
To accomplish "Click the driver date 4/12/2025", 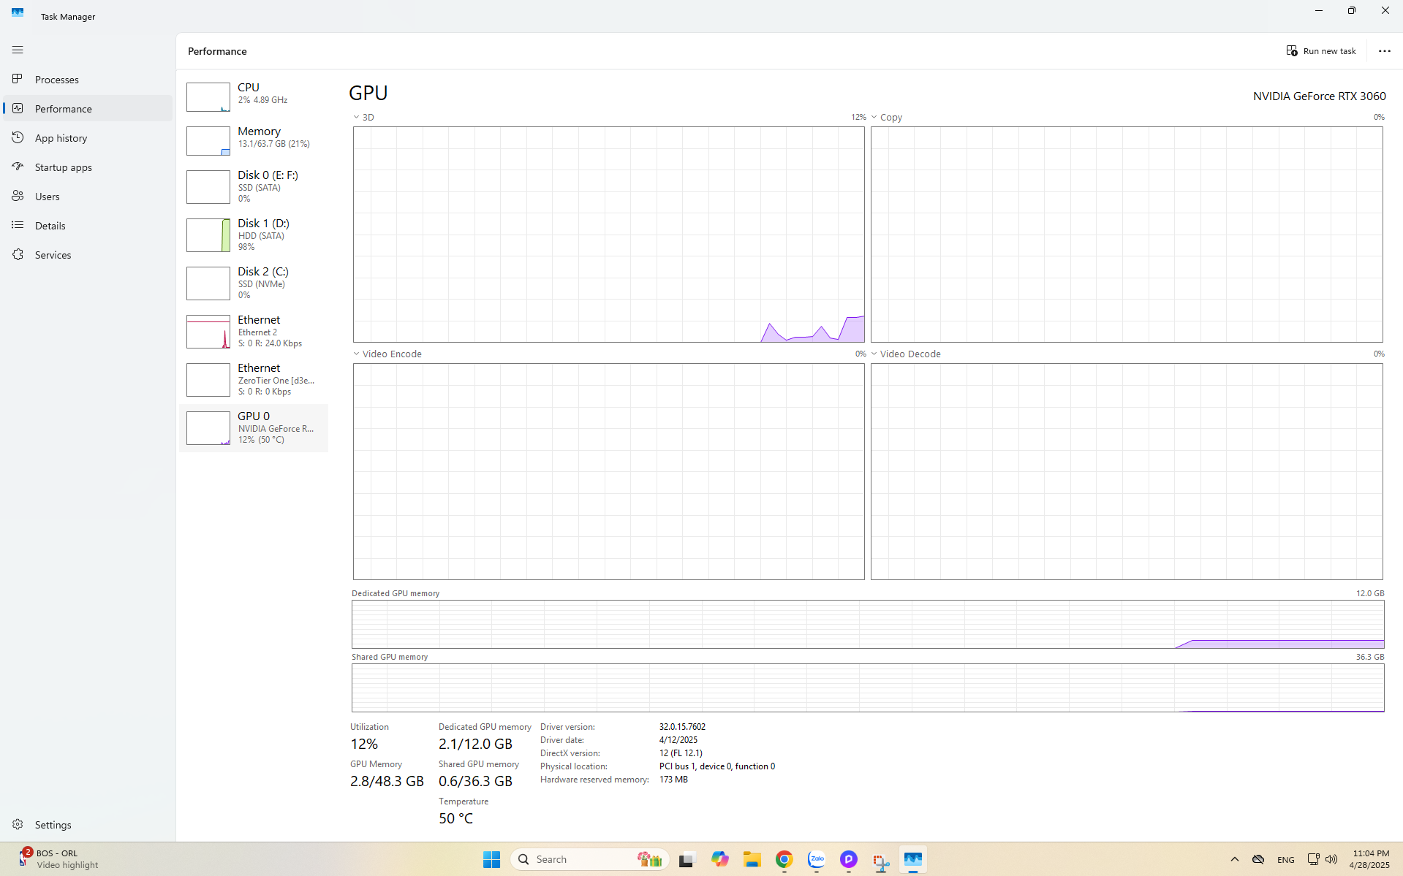I will tap(678, 740).
